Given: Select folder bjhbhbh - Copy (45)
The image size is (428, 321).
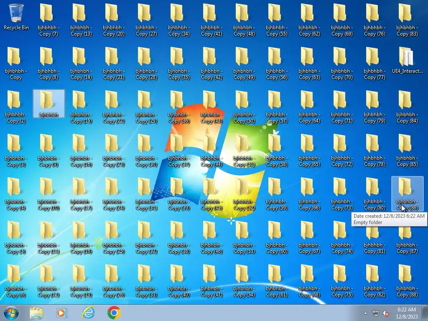Looking at the screenshot, I should [211, 194].
